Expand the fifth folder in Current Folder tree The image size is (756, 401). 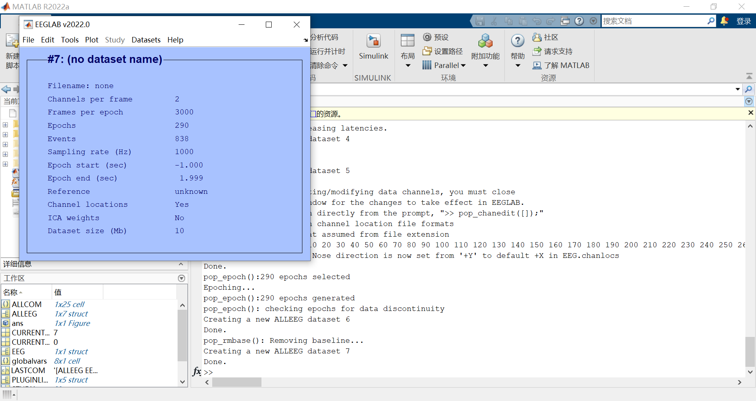[x=6, y=164]
